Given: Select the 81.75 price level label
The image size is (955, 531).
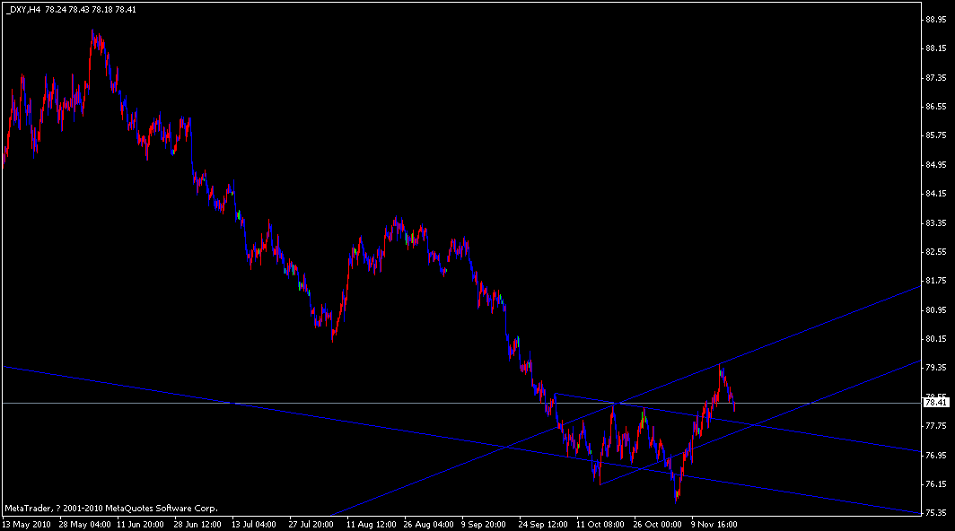Looking at the screenshot, I should (x=936, y=281).
